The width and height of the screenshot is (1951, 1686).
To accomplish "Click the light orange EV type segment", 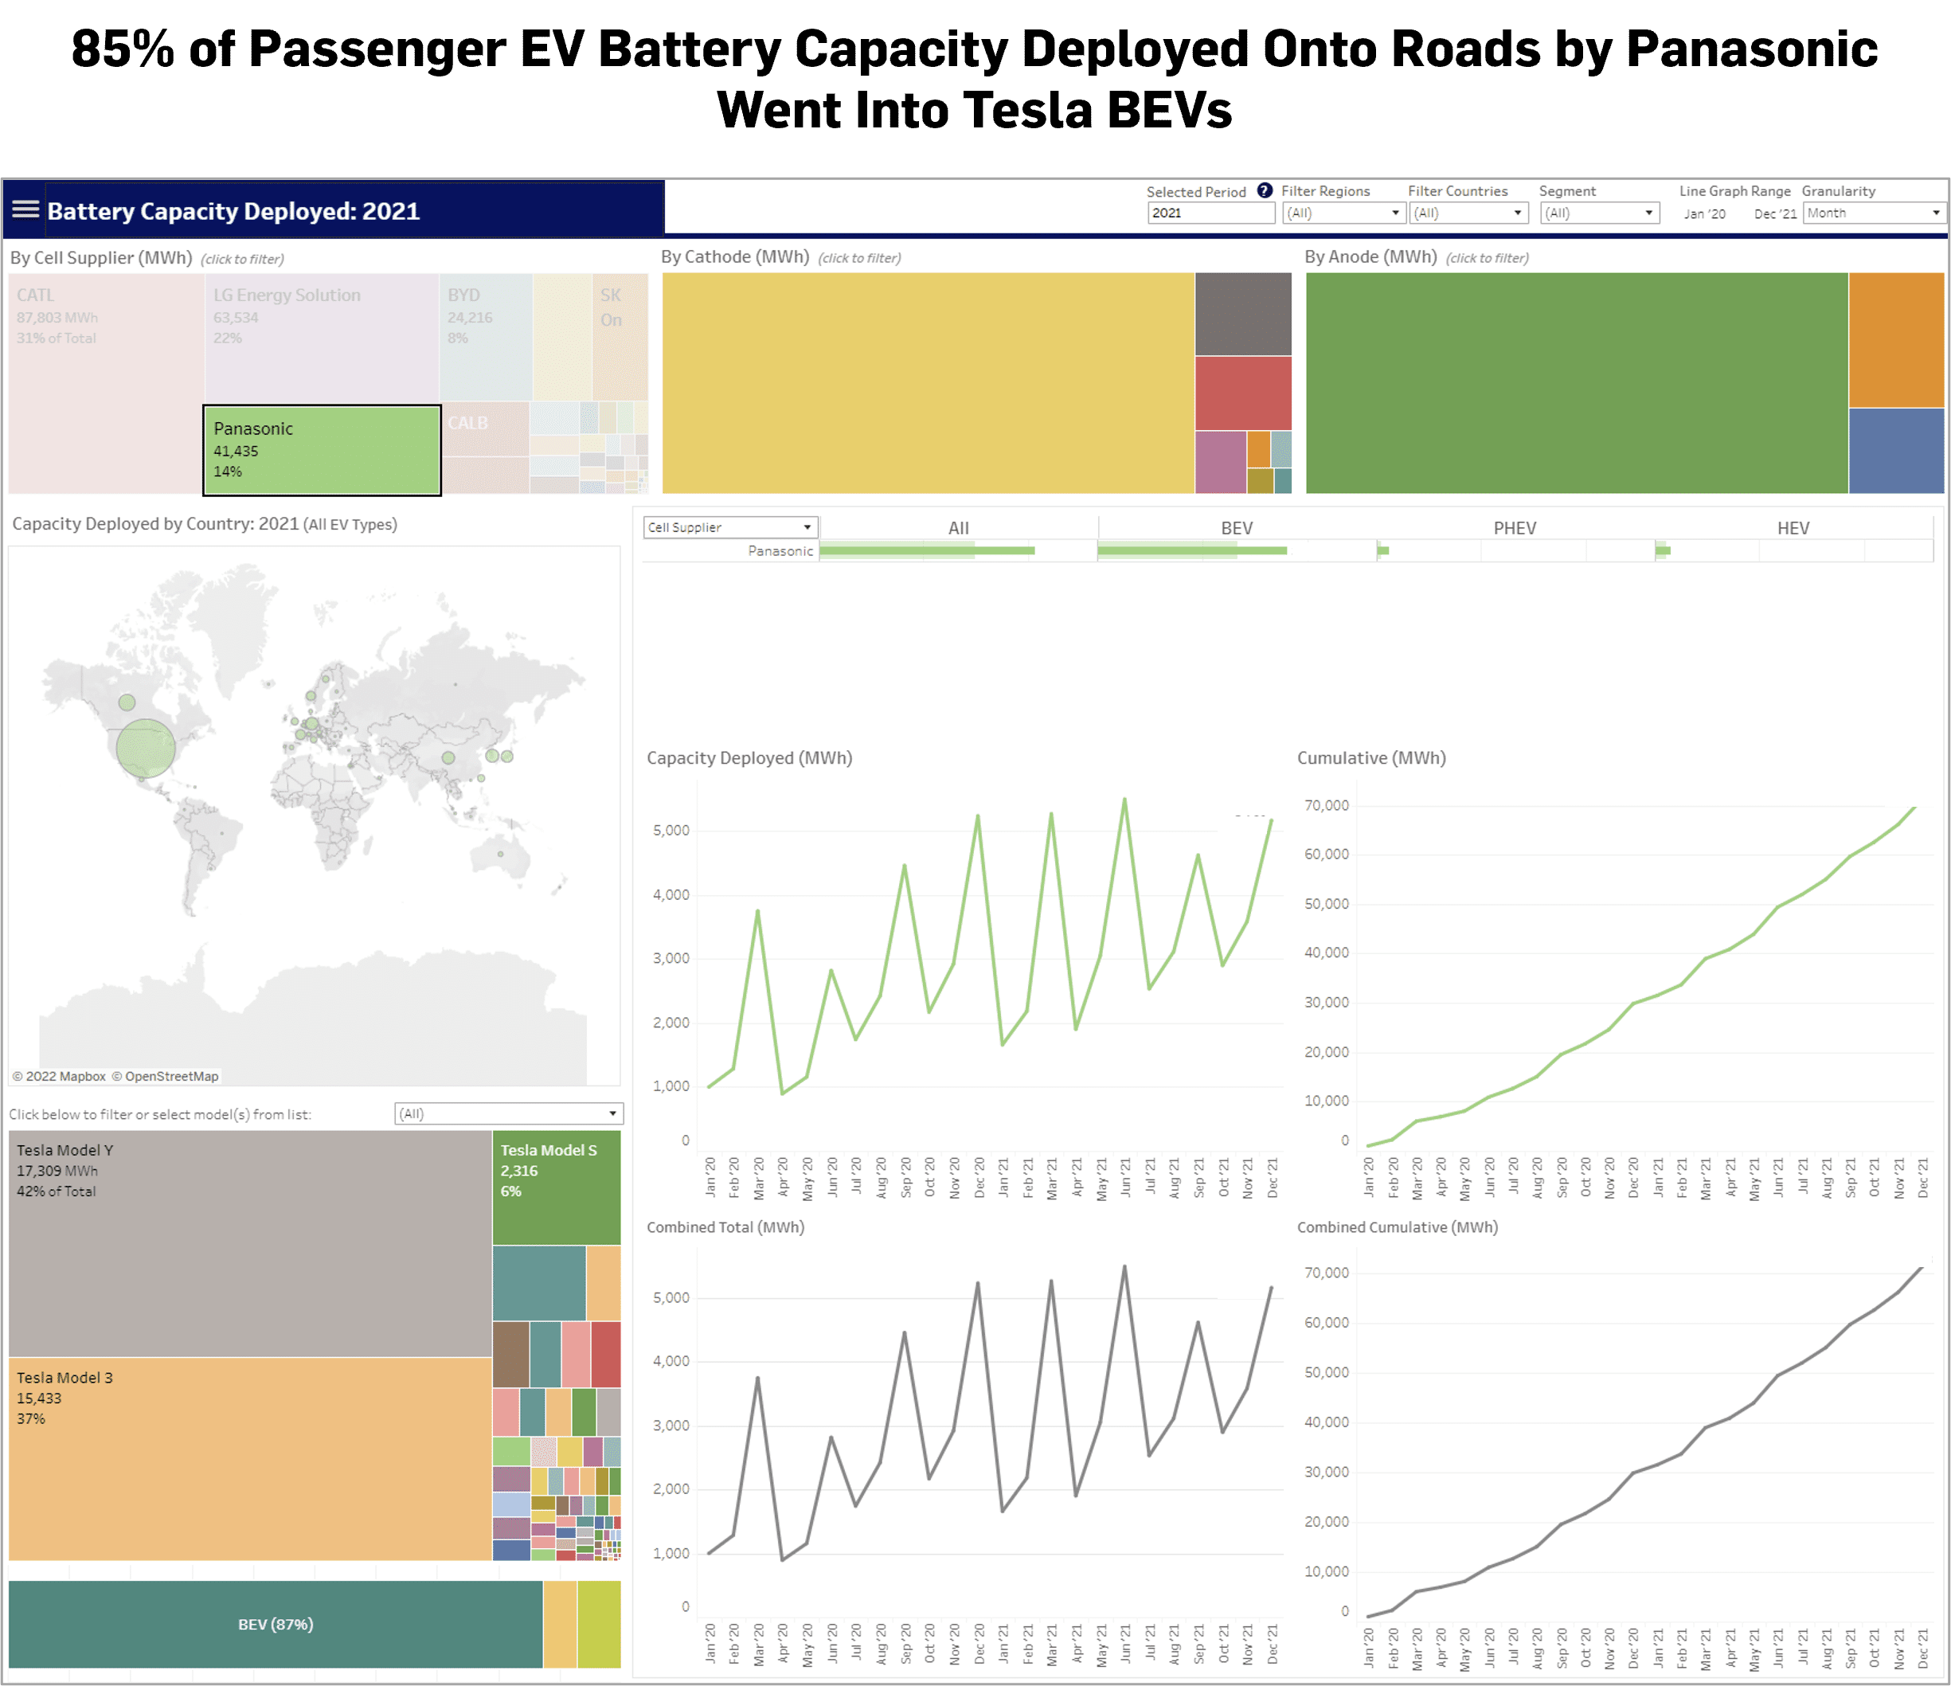I will (x=561, y=1624).
